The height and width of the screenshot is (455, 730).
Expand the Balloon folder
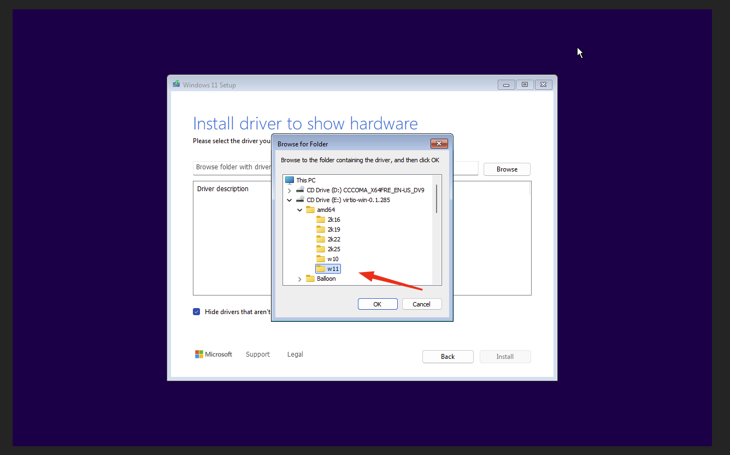point(299,278)
